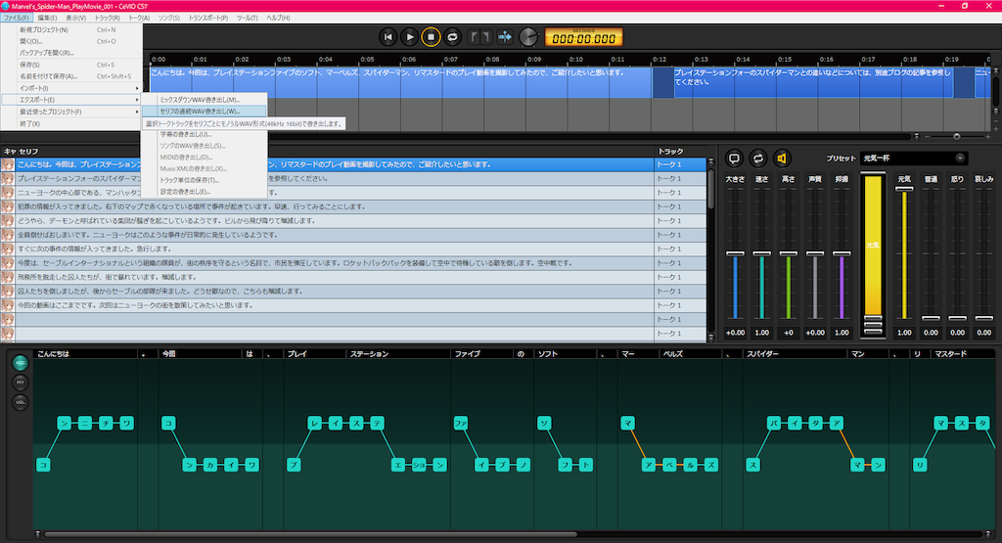Click the 声質 voice quality slider handle
This screenshot has height=543, width=1002.
point(815,253)
